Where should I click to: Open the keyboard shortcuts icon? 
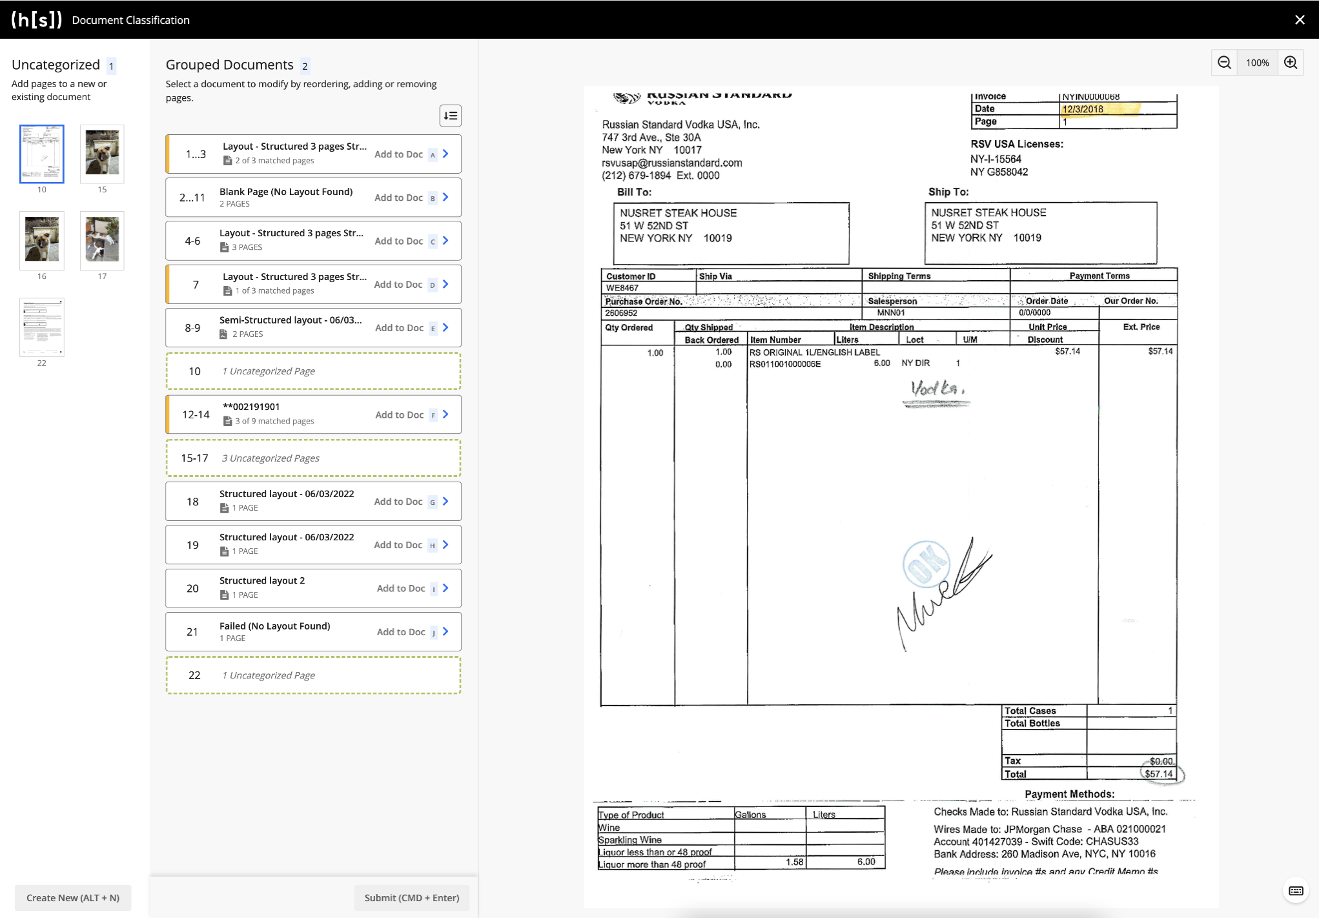(1296, 891)
